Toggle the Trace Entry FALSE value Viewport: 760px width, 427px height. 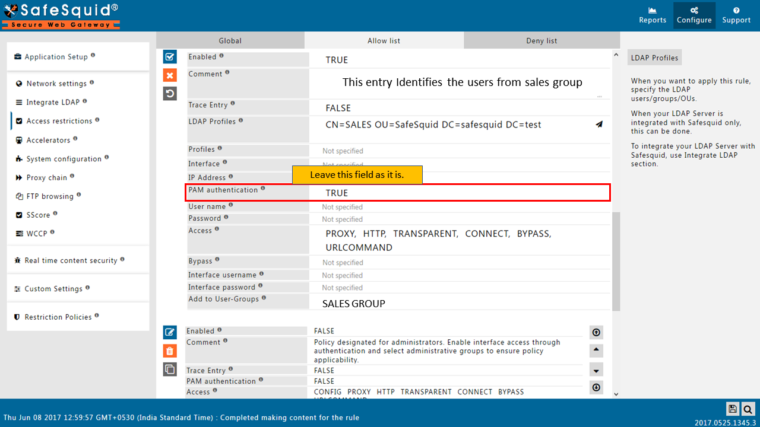click(x=338, y=108)
